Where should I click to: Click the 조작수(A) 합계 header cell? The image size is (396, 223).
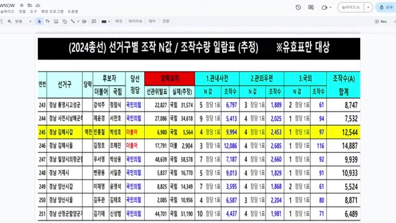pyautogui.click(x=343, y=85)
